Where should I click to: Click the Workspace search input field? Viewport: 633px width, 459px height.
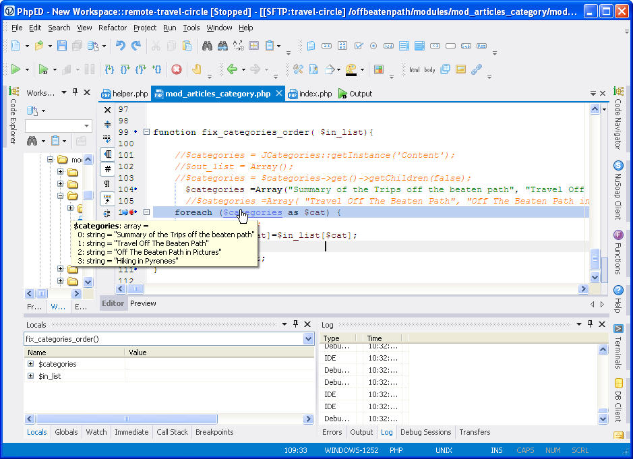coord(53,126)
